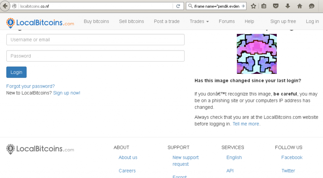The height and width of the screenshot is (178, 323).
Task: Open Sell bitcoins in navigation
Action: (x=132, y=21)
